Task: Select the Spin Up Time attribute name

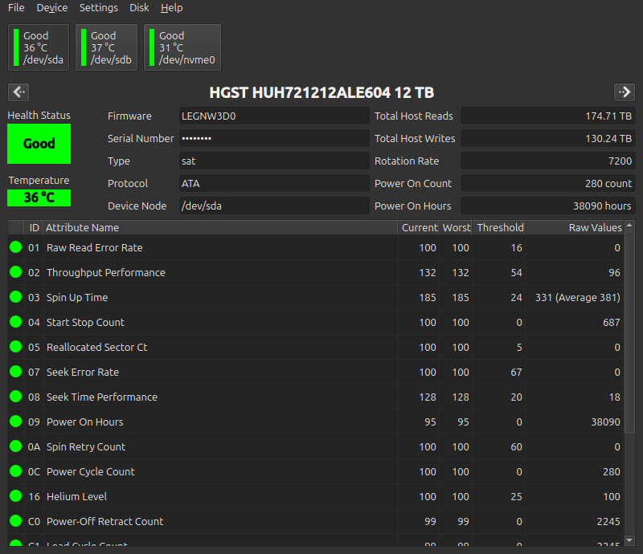Action: 77,298
